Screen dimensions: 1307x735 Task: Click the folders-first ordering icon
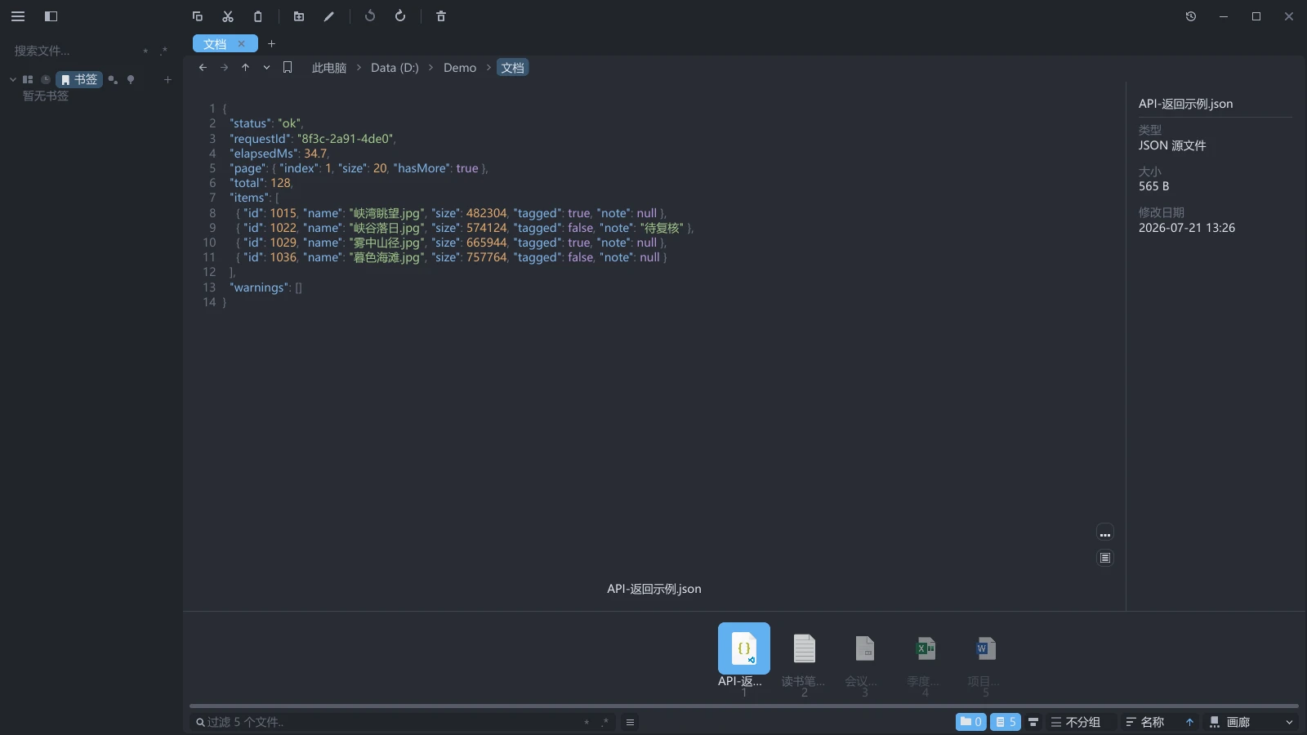point(1033,722)
